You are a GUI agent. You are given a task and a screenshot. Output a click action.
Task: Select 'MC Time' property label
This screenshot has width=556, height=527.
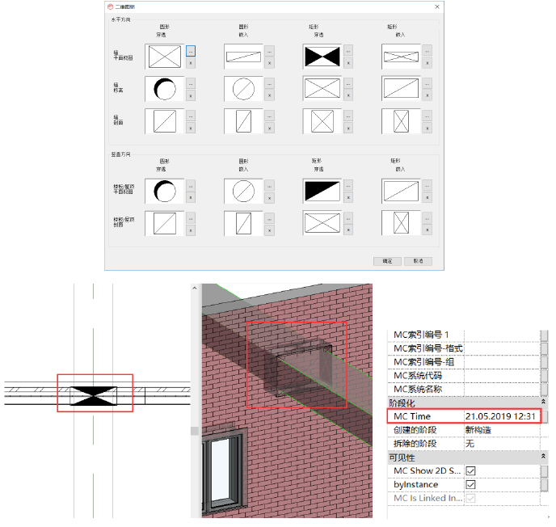point(412,416)
